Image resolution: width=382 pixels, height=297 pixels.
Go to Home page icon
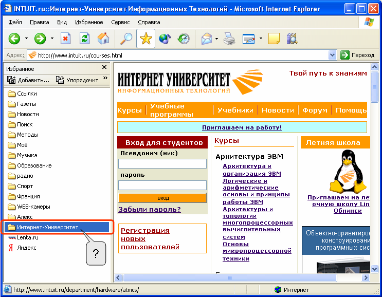pyautogui.click(x=103, y=39)
